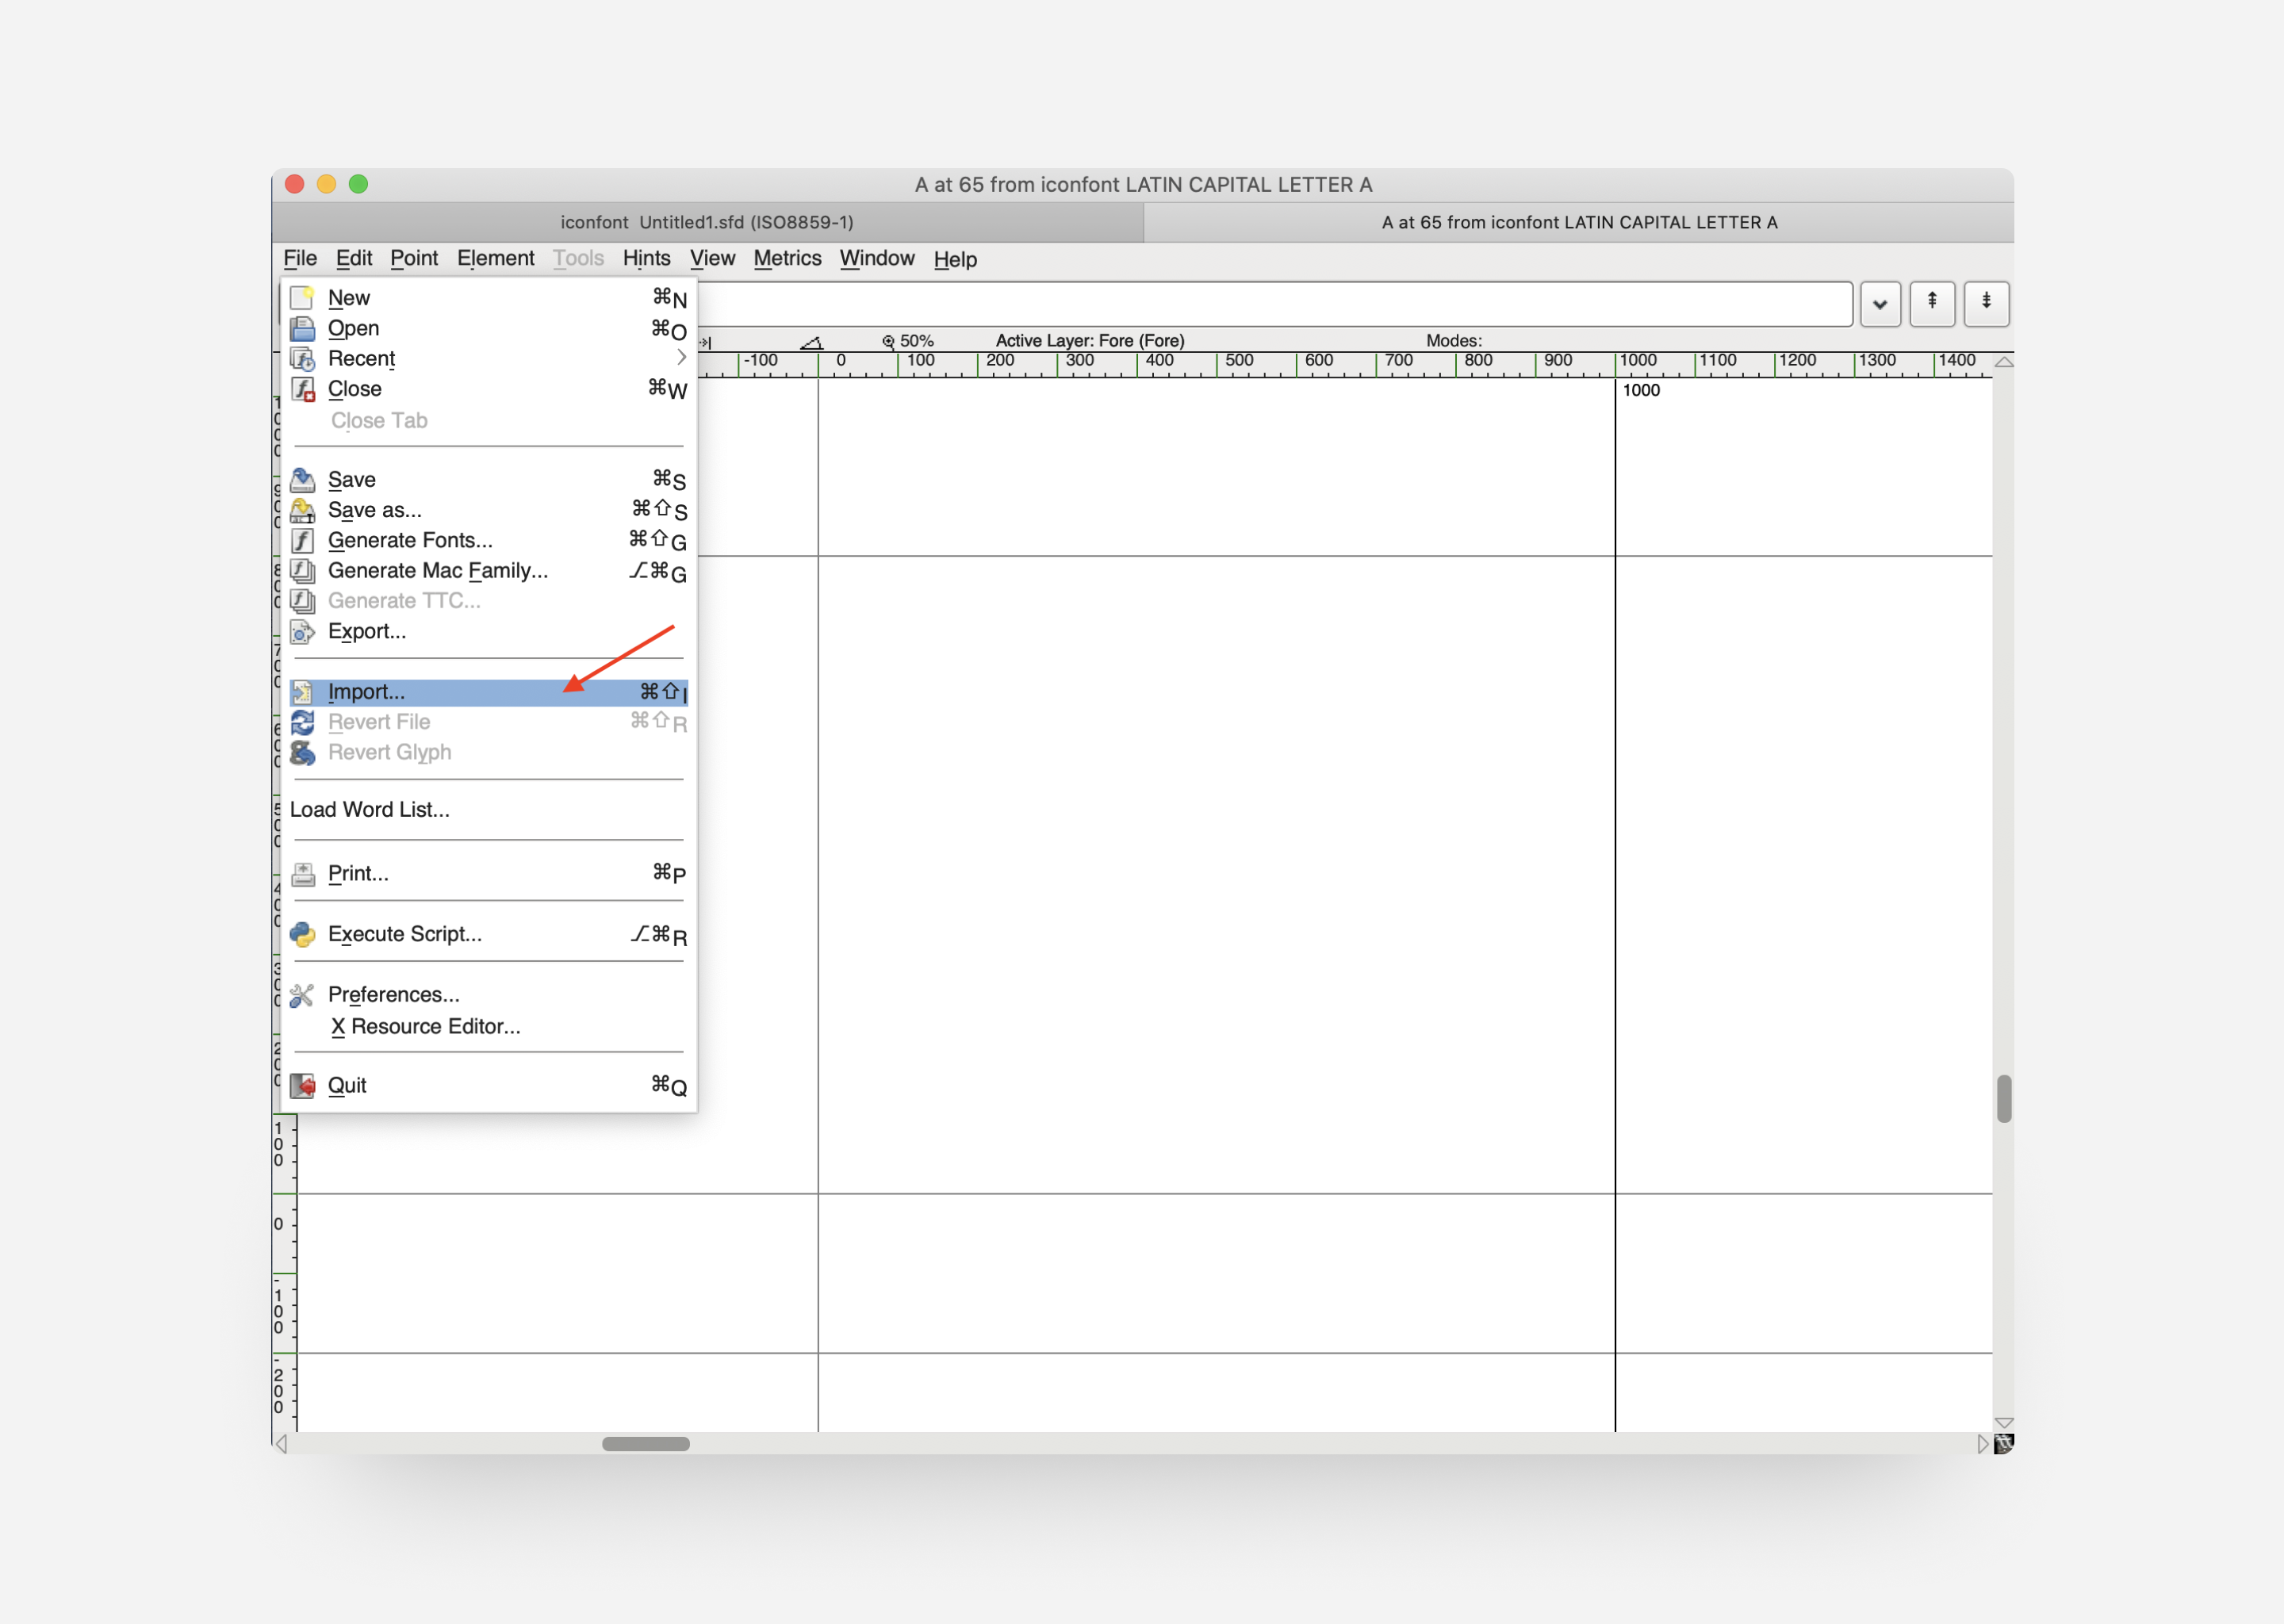Click the Export icon
Image resolution: width=2284 pixels, height=1624 pixels.
point(302,631)
